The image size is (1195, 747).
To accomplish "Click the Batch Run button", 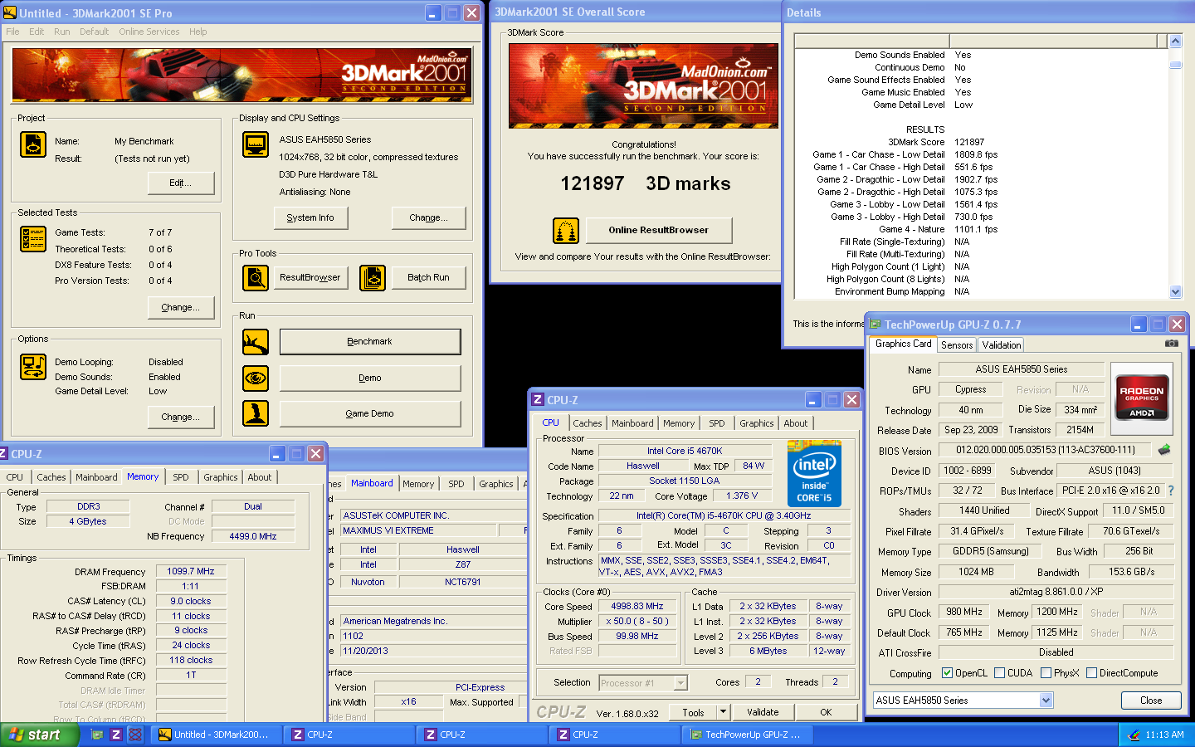I will pos(428,277).
